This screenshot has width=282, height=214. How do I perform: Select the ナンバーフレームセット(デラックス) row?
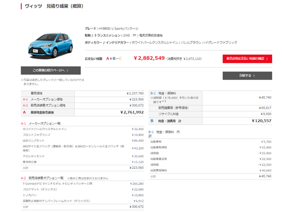(x=83, y=201)
